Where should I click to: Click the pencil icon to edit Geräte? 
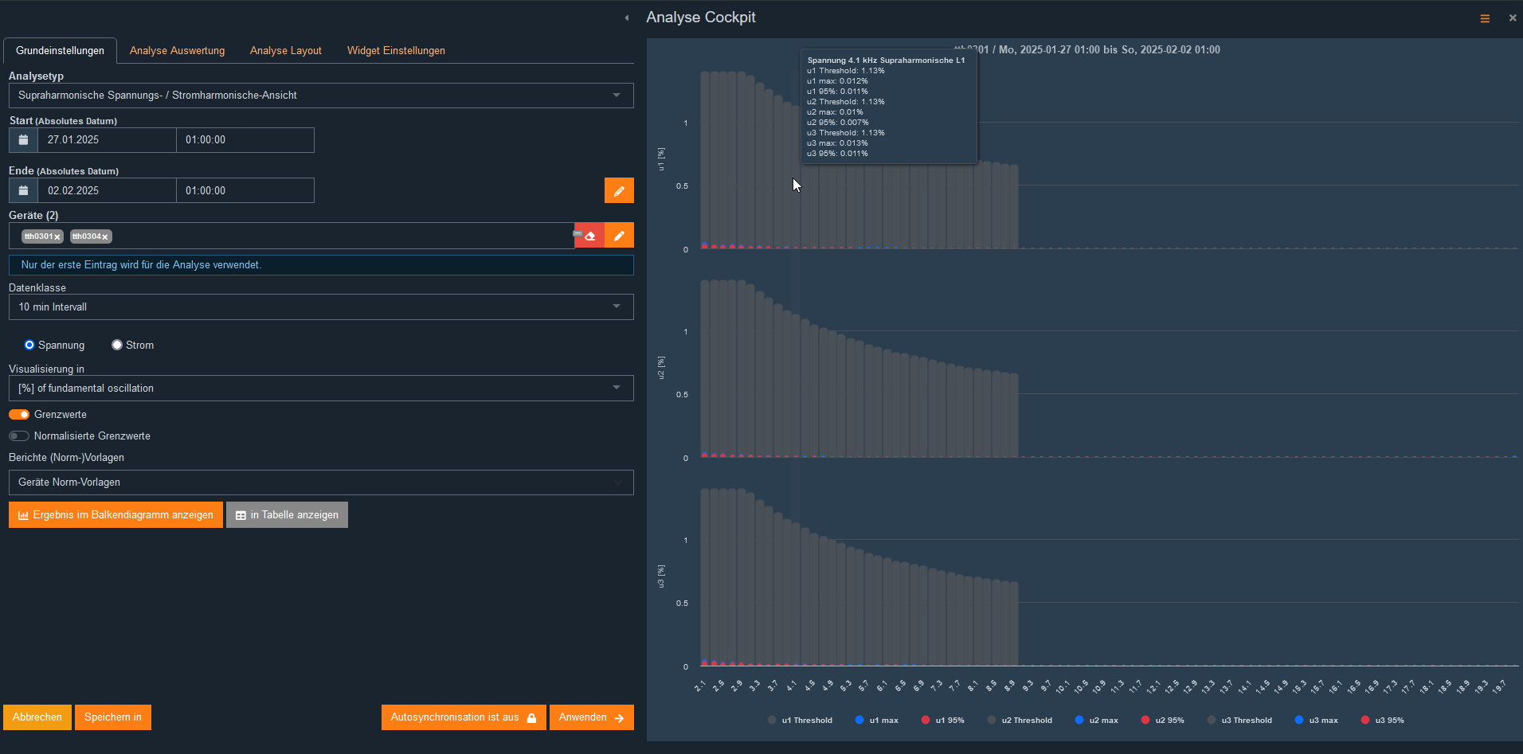619,236
